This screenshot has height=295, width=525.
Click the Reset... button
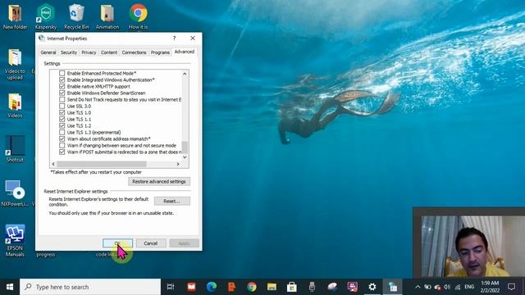172,201
